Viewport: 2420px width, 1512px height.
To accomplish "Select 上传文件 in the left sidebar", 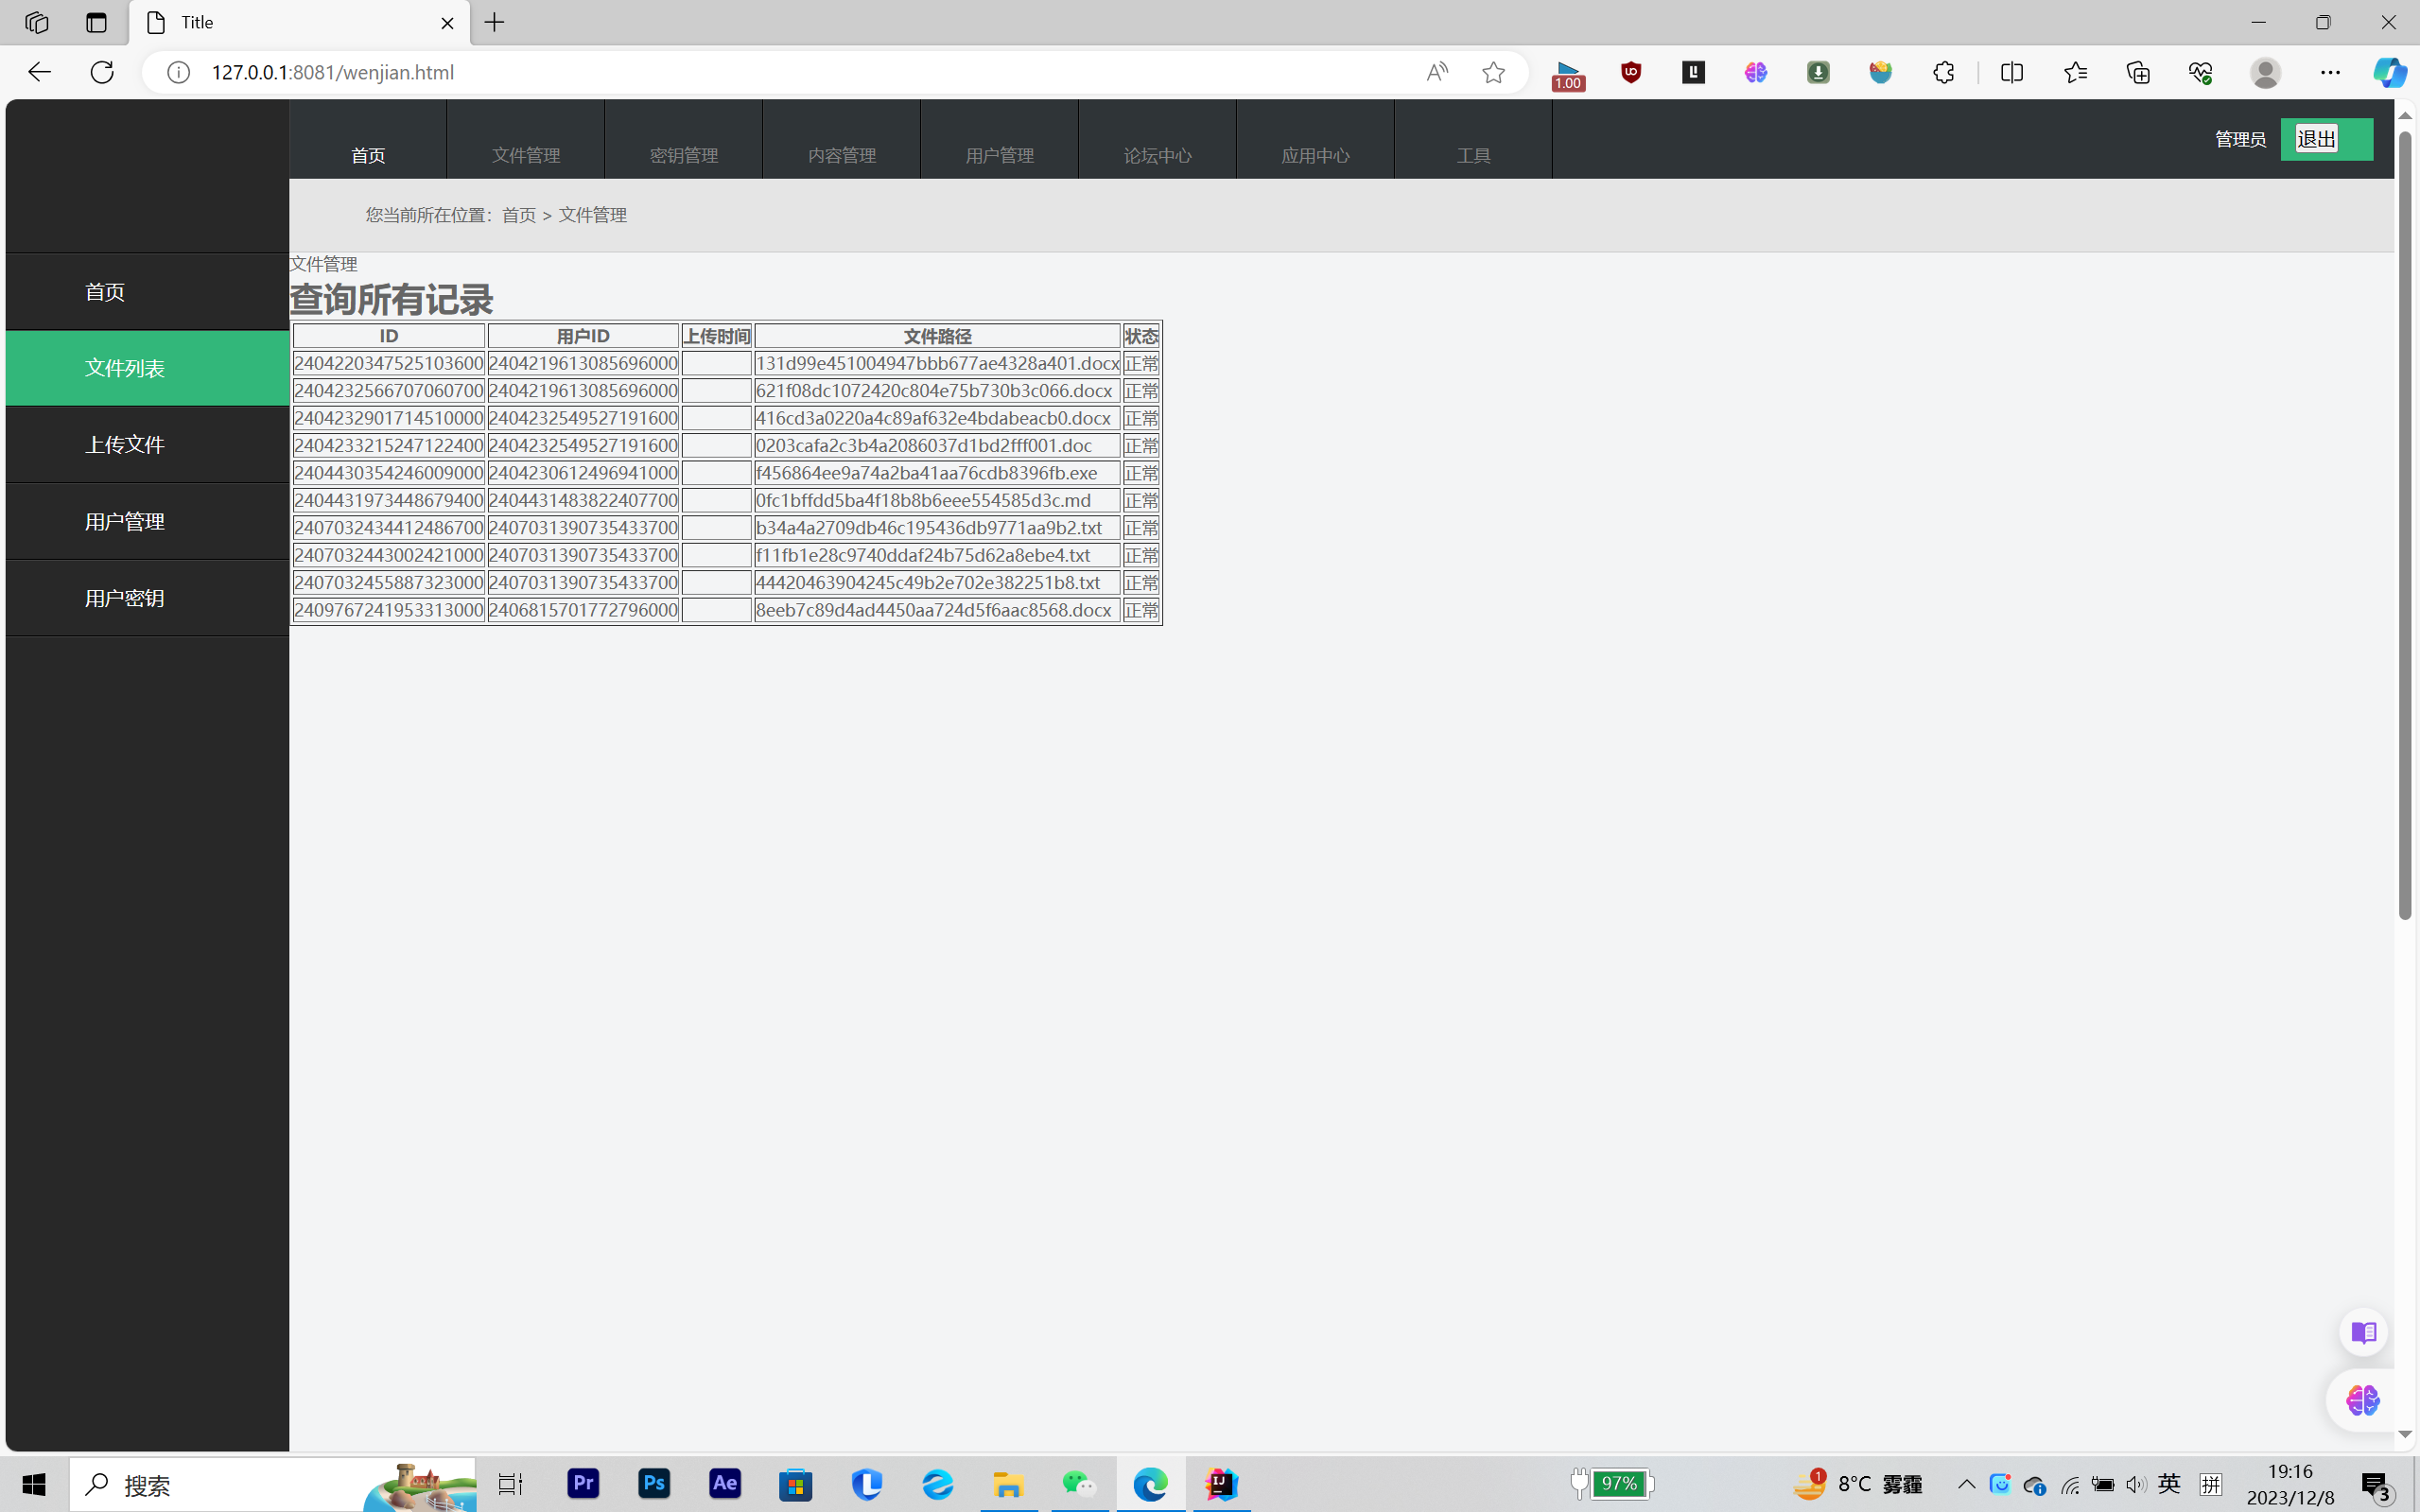I will (125, 445).
